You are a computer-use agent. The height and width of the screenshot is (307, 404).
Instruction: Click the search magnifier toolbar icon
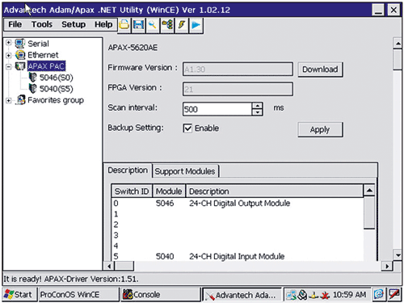click(153, 25)
